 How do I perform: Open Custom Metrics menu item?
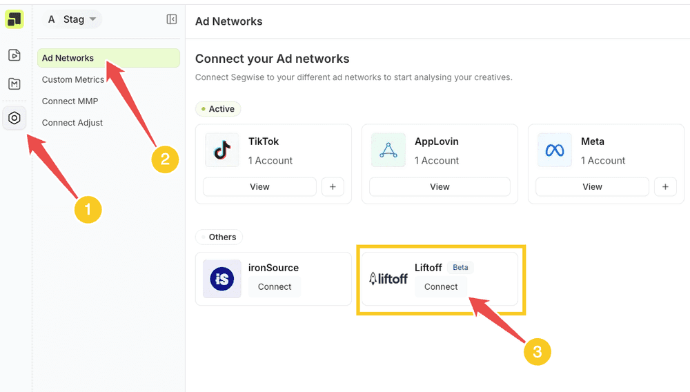coord(73,79)
